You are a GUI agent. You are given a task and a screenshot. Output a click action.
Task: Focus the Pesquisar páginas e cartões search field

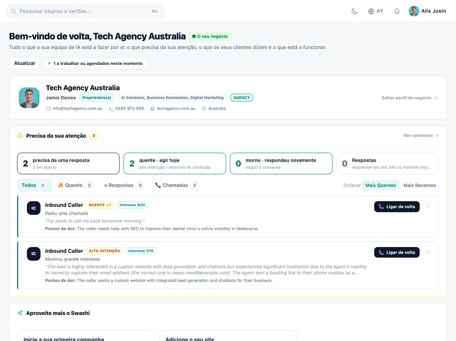pyautogui.click(x=85, y=11)
